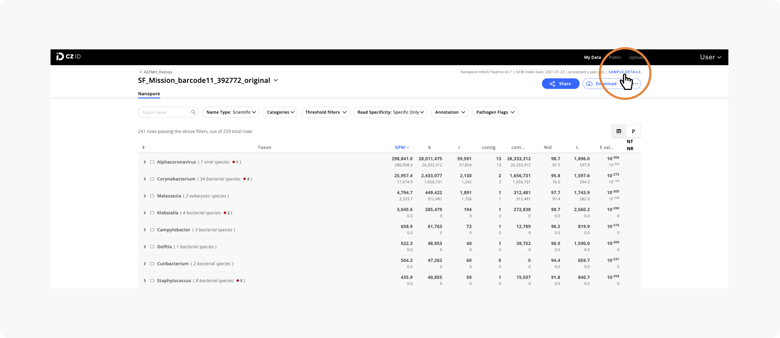Click the pathogen flag dot for Alphacoronavirus
Image resolution: width=780 pixels, height=338 pixels.
click(x=233, y=162)
